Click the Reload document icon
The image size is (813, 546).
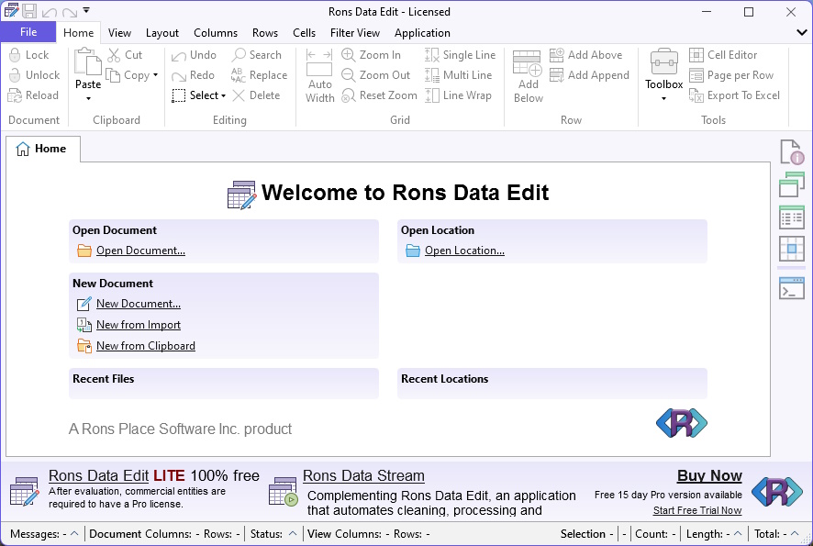pos(15,95)
